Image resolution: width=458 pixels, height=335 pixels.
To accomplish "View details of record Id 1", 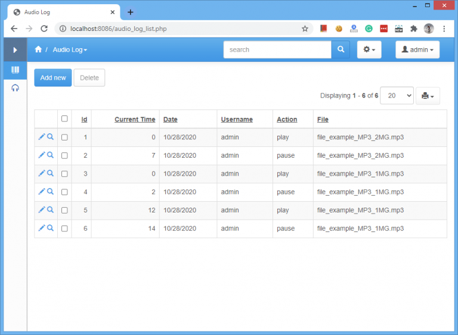I will point(51,137).
